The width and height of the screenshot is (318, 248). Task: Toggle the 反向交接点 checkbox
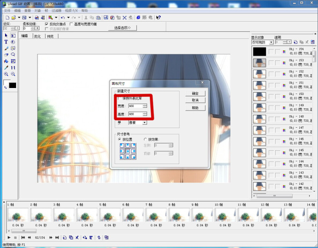pos(47,24)
